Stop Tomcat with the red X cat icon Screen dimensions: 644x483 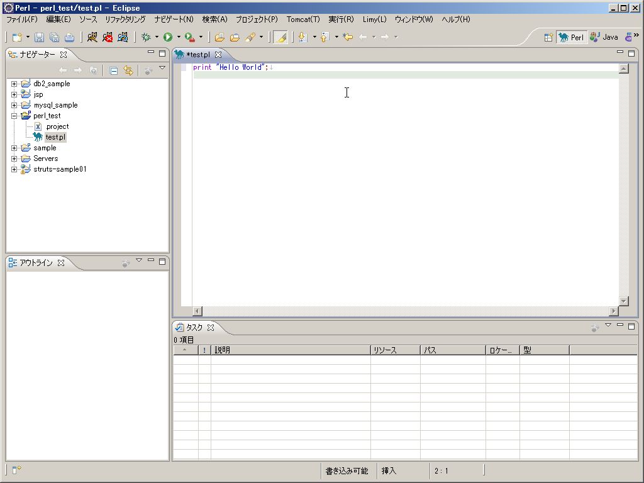click(108, 37)
